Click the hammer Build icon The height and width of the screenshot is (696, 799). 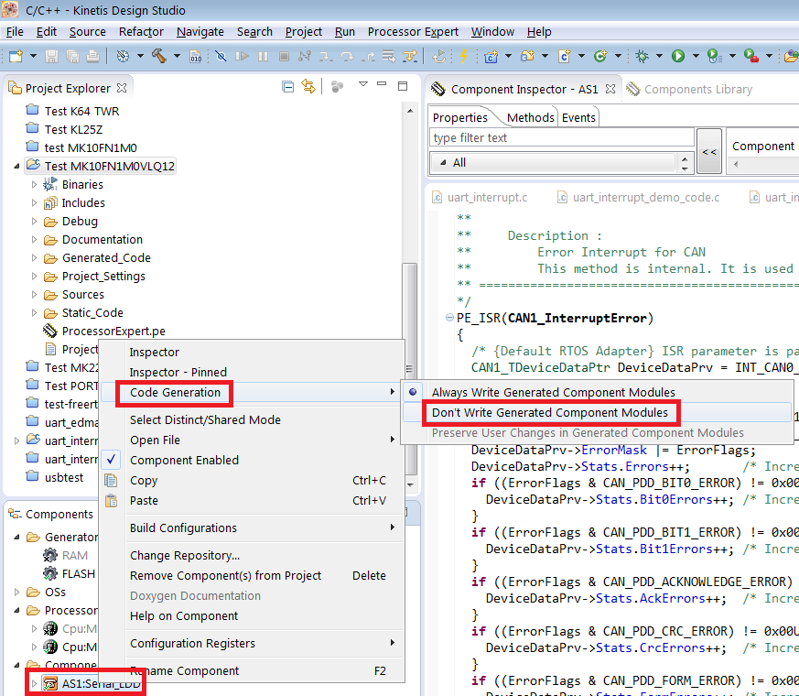tap(159, 56)
